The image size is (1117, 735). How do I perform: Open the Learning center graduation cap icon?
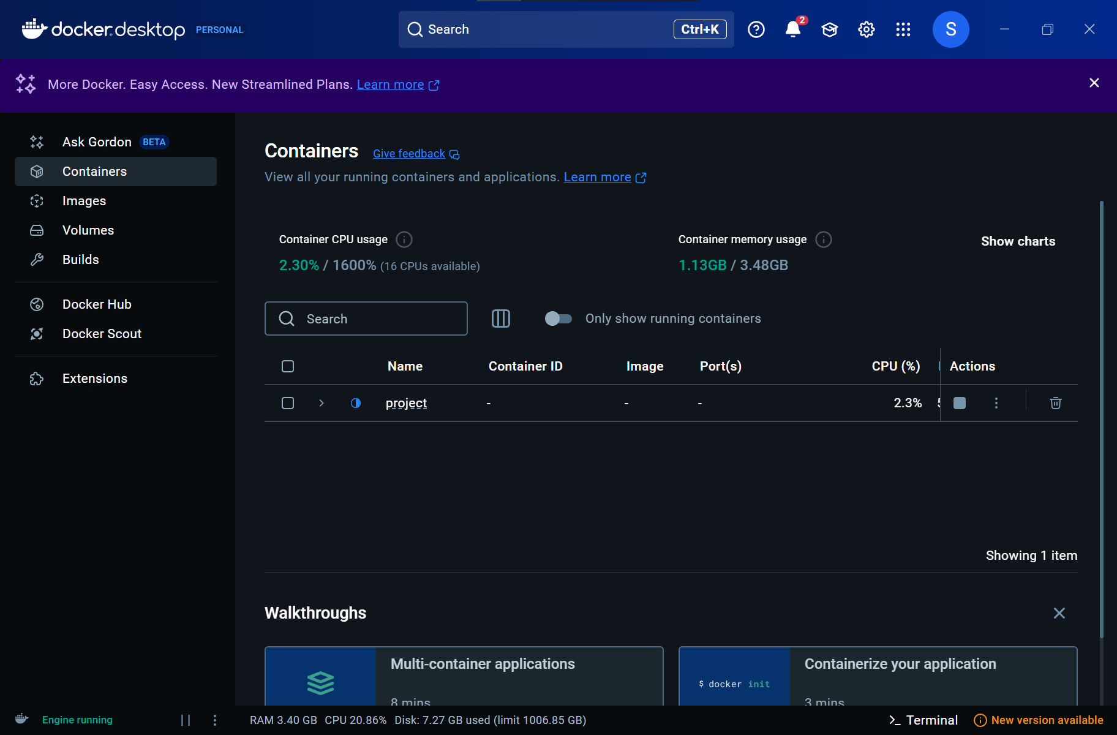pos(830,29)
